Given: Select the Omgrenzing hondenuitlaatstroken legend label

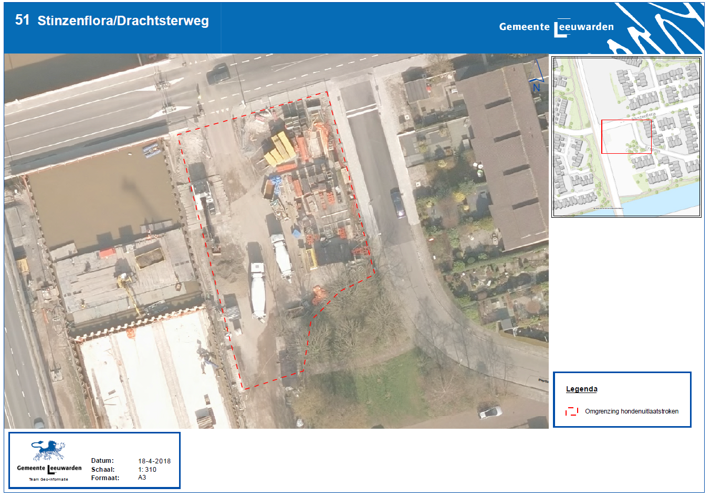Looking at the screenshot, I should point(631,411).
